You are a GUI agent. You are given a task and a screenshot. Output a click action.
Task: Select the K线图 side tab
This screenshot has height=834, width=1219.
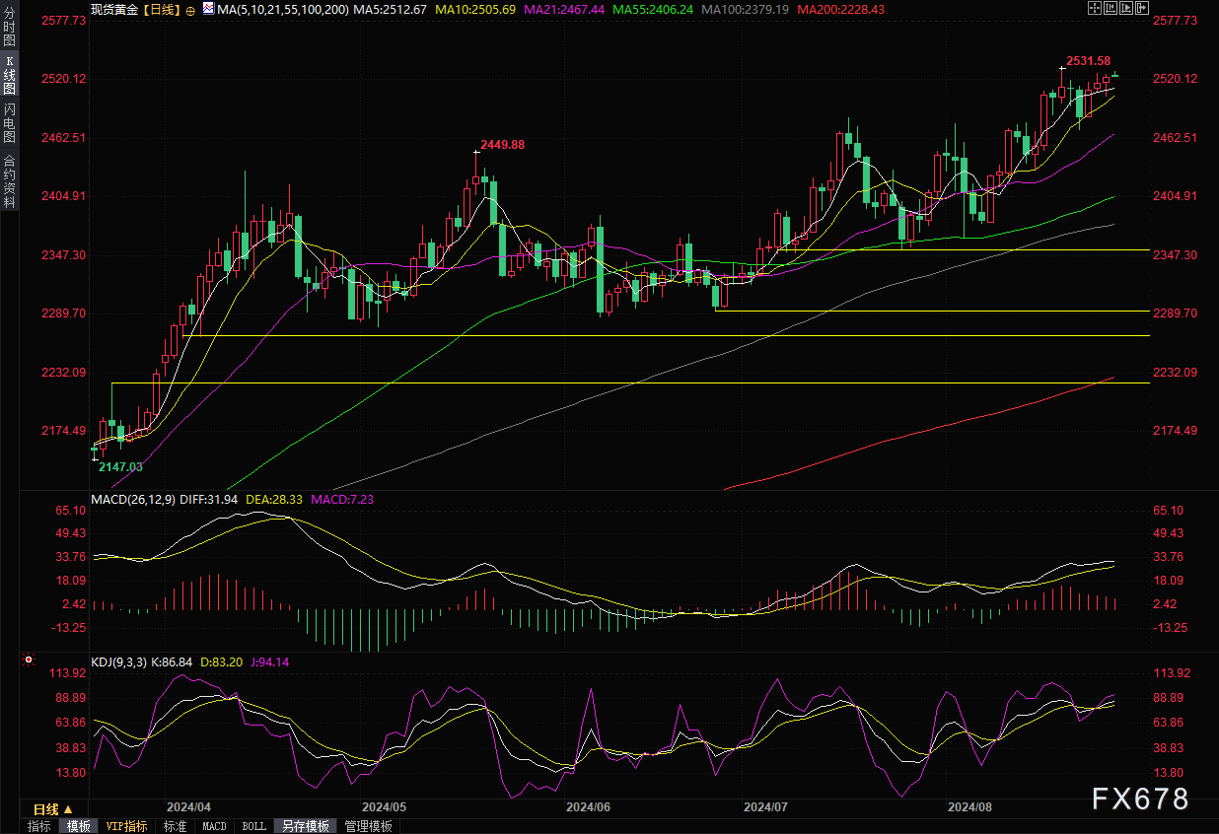9,75
